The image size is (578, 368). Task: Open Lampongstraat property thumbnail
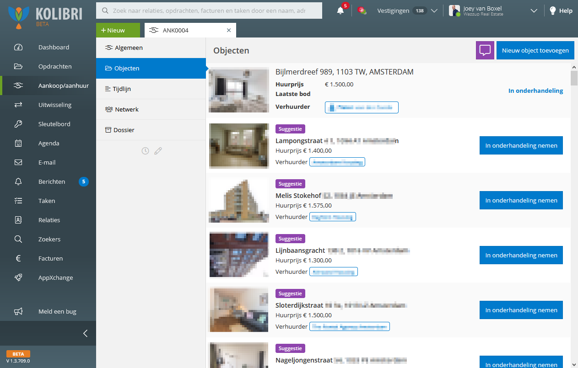pos(239,145)
